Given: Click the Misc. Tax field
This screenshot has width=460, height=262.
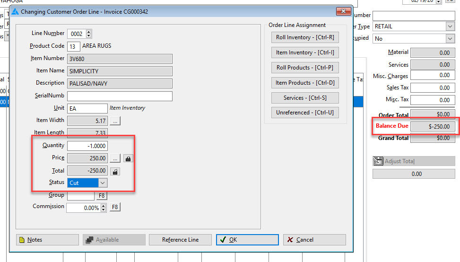Looking at the screenshot, I should point(433,100).
